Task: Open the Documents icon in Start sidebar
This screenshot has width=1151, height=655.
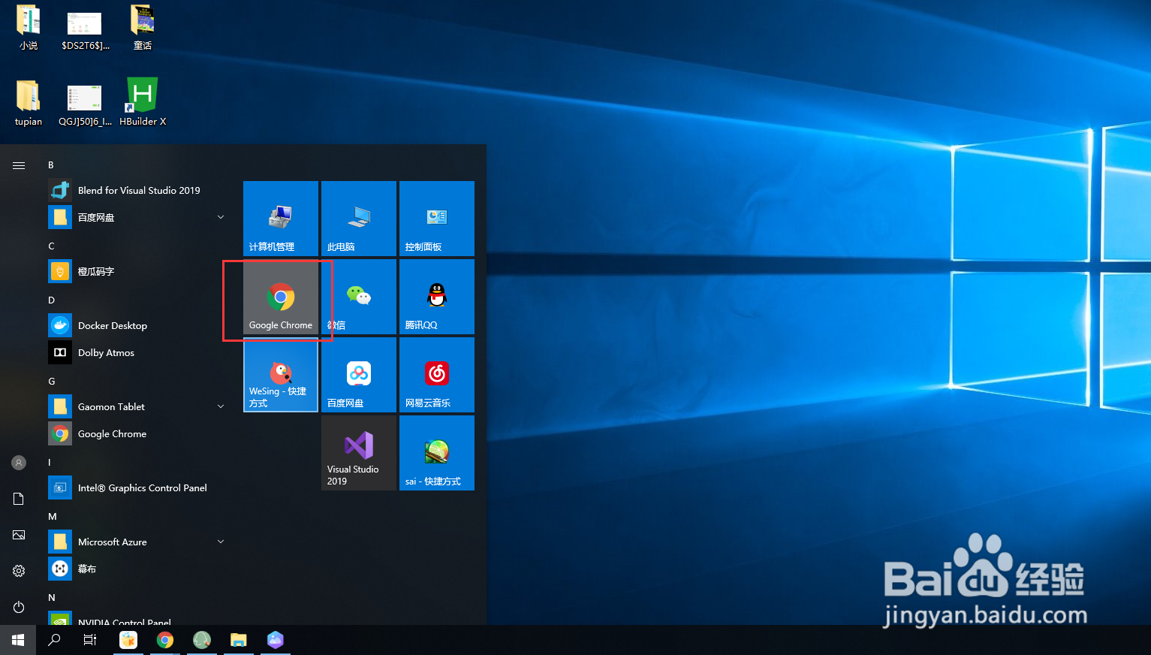Action: pyautogui.click(x=19, y=499)
